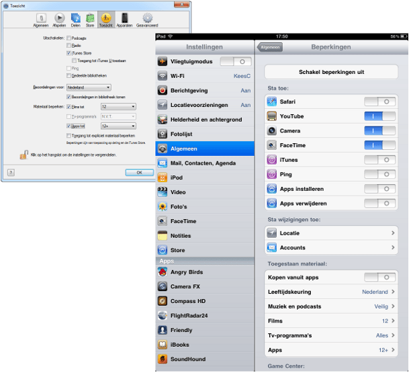Viewport: 411px width, 373px height.
Task: Open Helderheid en achtergrond settings
Action: tap(205, 120)
